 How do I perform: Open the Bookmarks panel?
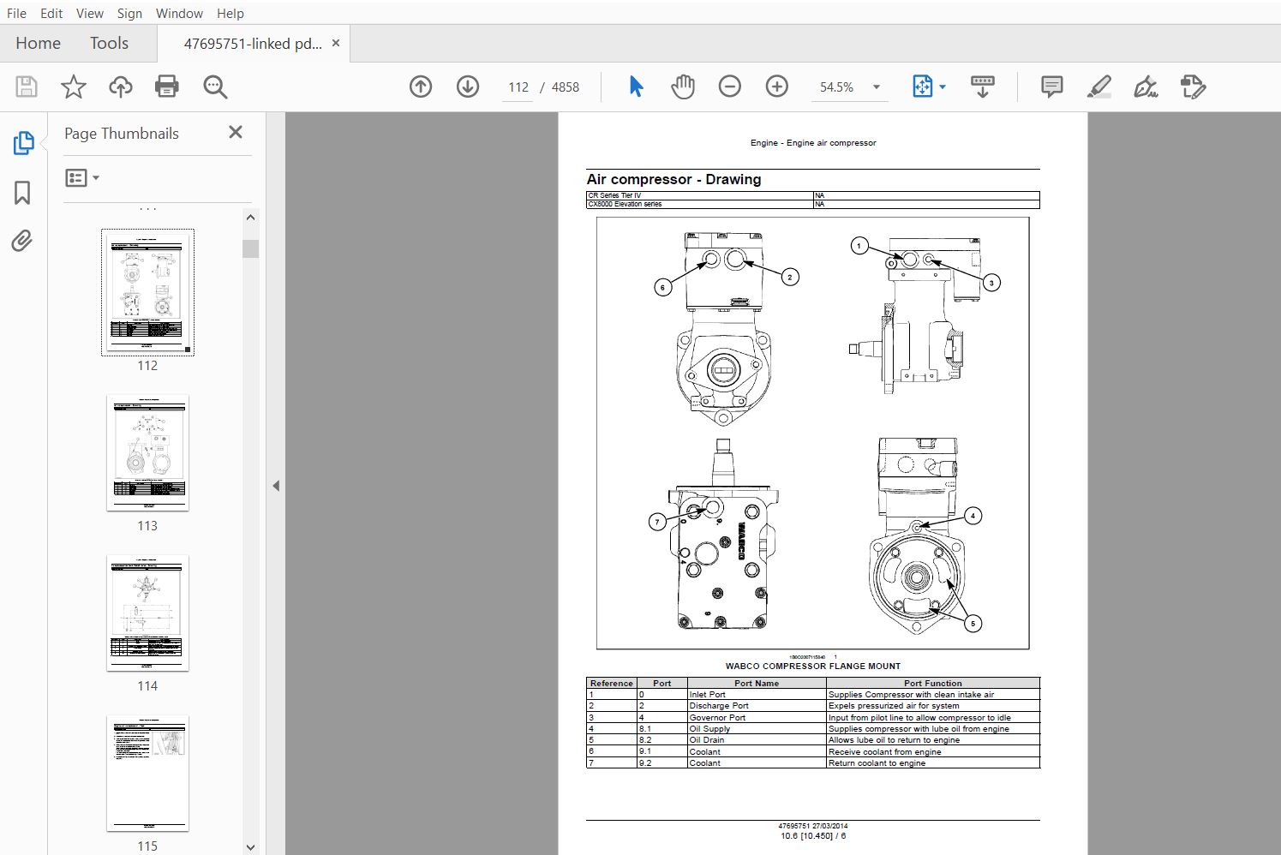coord(23,193)
